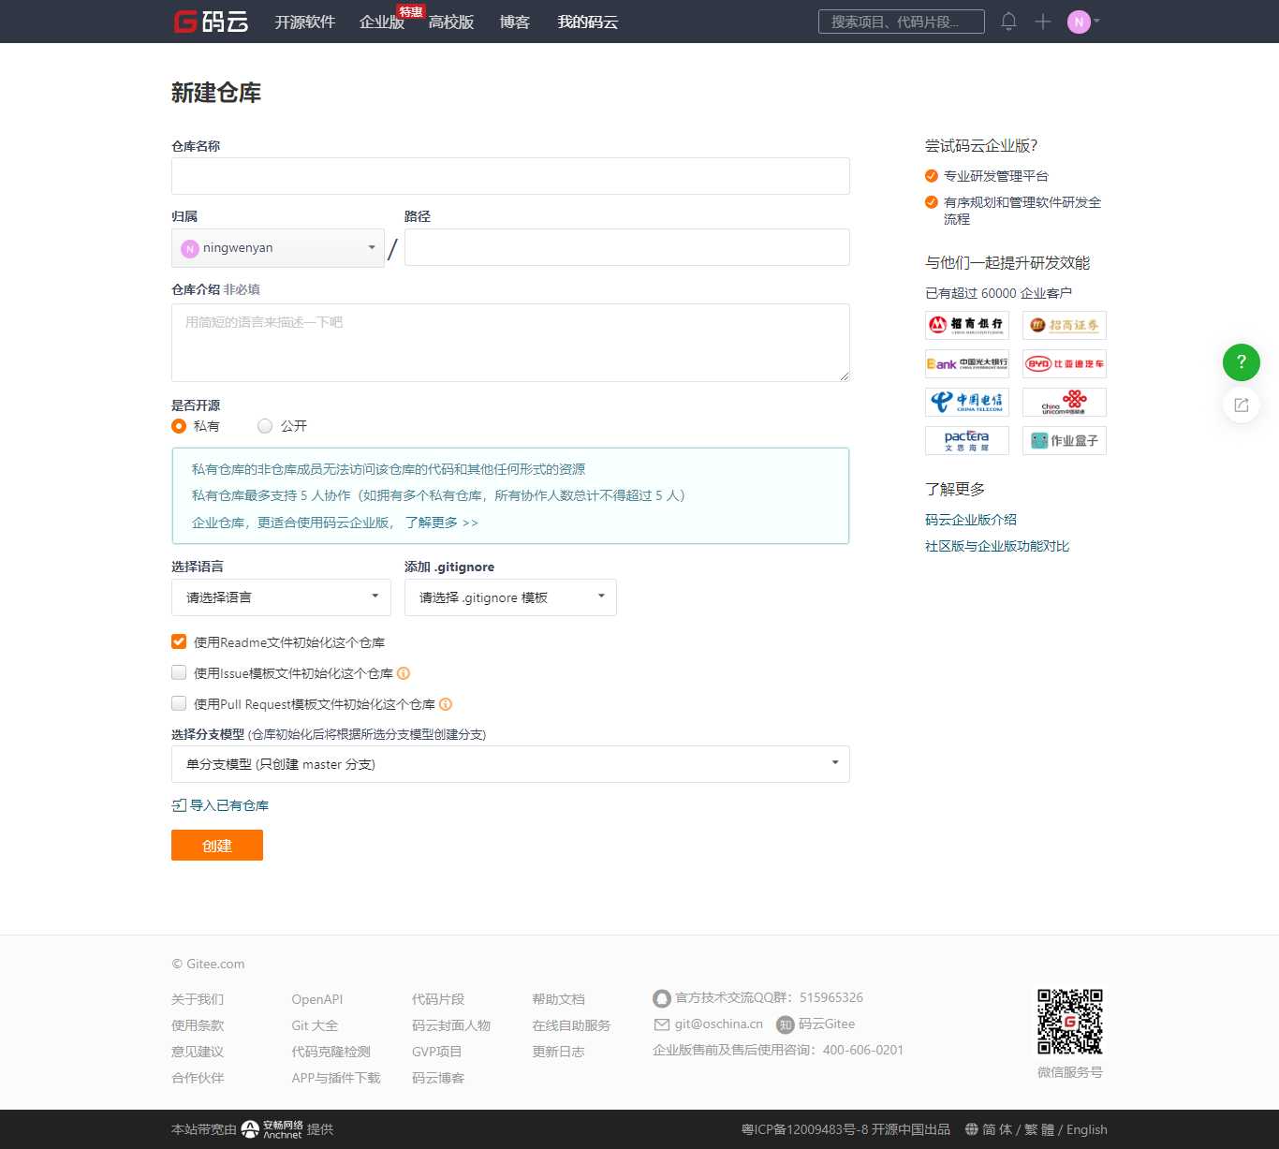The width and height of the screenshot is (1279, 1149).
Task: Click the orange 创建 button
Action: [x=217, y=845]
